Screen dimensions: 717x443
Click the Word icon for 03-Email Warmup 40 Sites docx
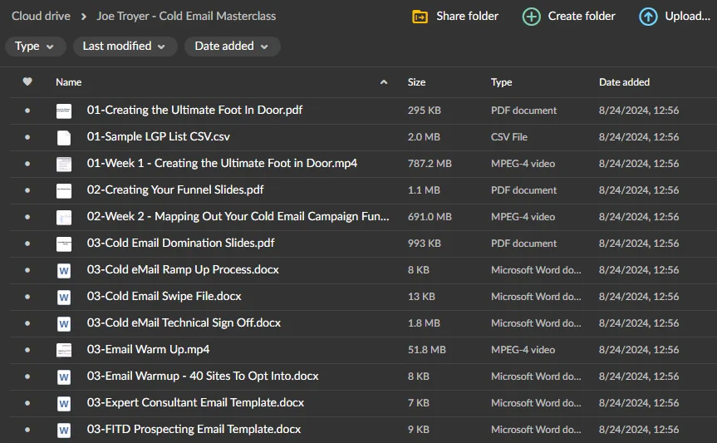[64, 377]
